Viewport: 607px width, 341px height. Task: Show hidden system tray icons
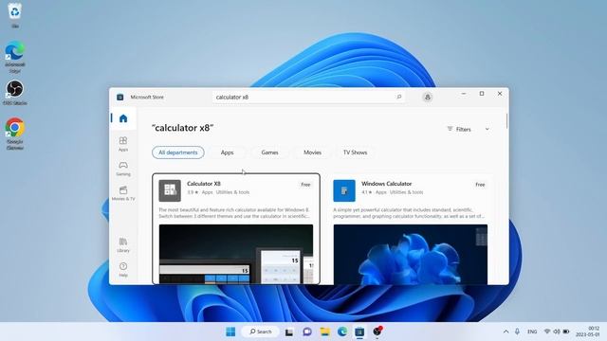[x=506, y=332]
